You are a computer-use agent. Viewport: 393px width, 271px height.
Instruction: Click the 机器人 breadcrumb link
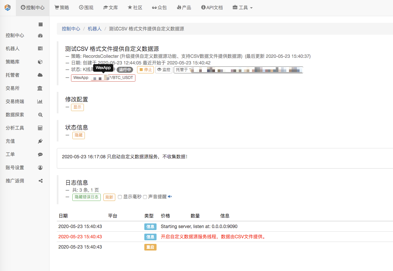pyautogui.click(x=94, y=29)
